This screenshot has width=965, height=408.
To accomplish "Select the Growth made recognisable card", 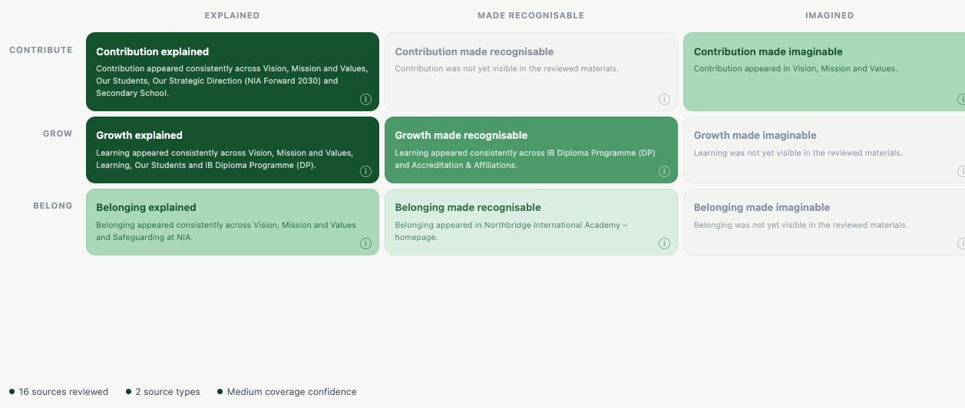I will click(531, 150).
